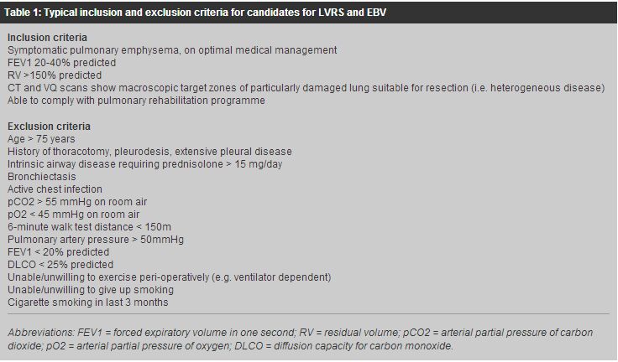Click the prednisolone > 15 mg/day line
The height and width of the screenshot is (362, 618).
click(x=145, y=164)
